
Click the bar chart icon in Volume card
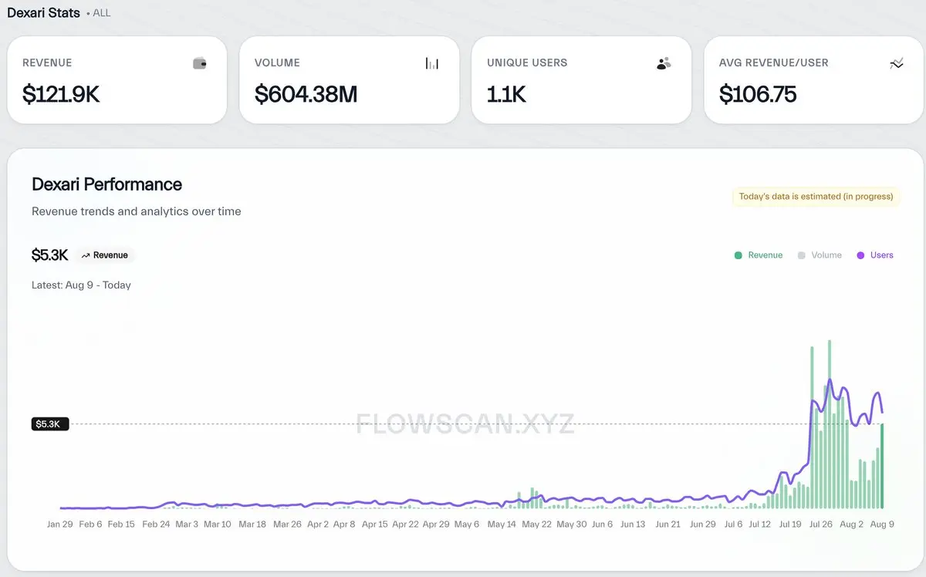tap(432, 63)
